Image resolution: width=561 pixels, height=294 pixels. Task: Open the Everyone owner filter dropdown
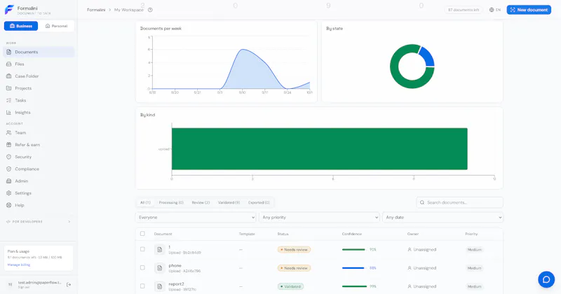196,217
